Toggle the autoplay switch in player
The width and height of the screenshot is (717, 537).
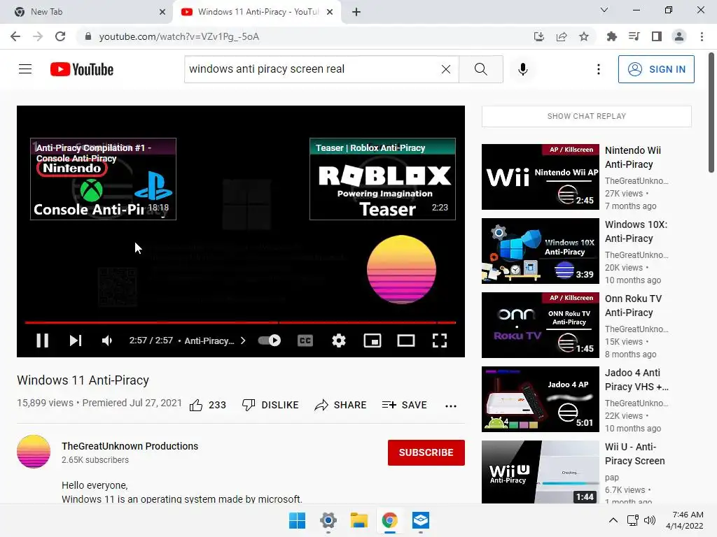(x=270, y=341)
